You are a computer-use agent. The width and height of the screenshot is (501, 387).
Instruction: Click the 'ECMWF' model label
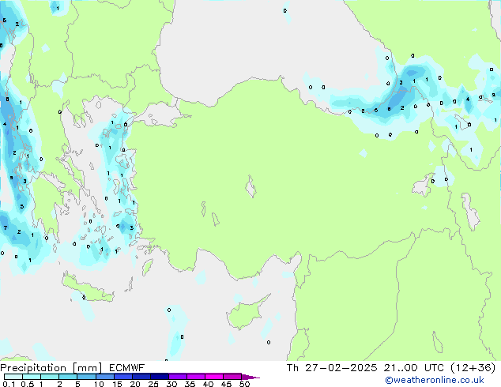tap(127, 368)
